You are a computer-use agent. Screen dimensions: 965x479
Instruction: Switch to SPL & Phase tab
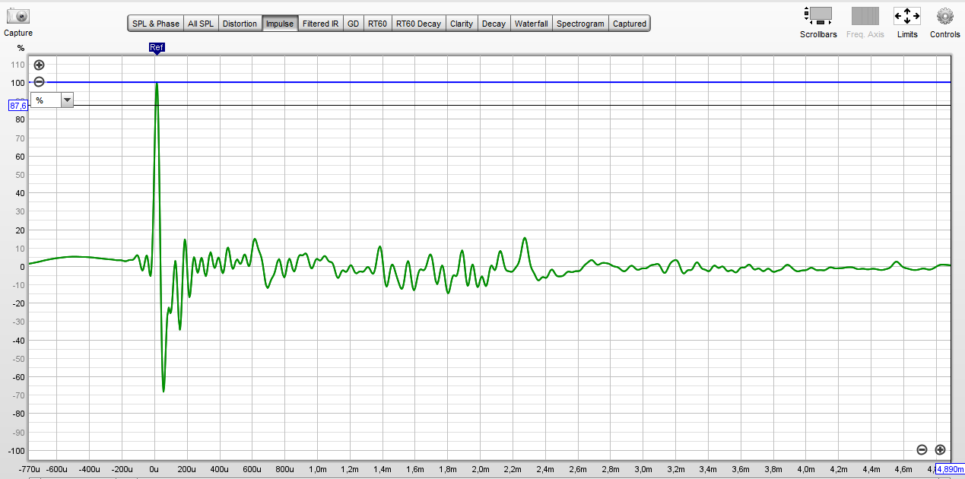click(156, 24)
